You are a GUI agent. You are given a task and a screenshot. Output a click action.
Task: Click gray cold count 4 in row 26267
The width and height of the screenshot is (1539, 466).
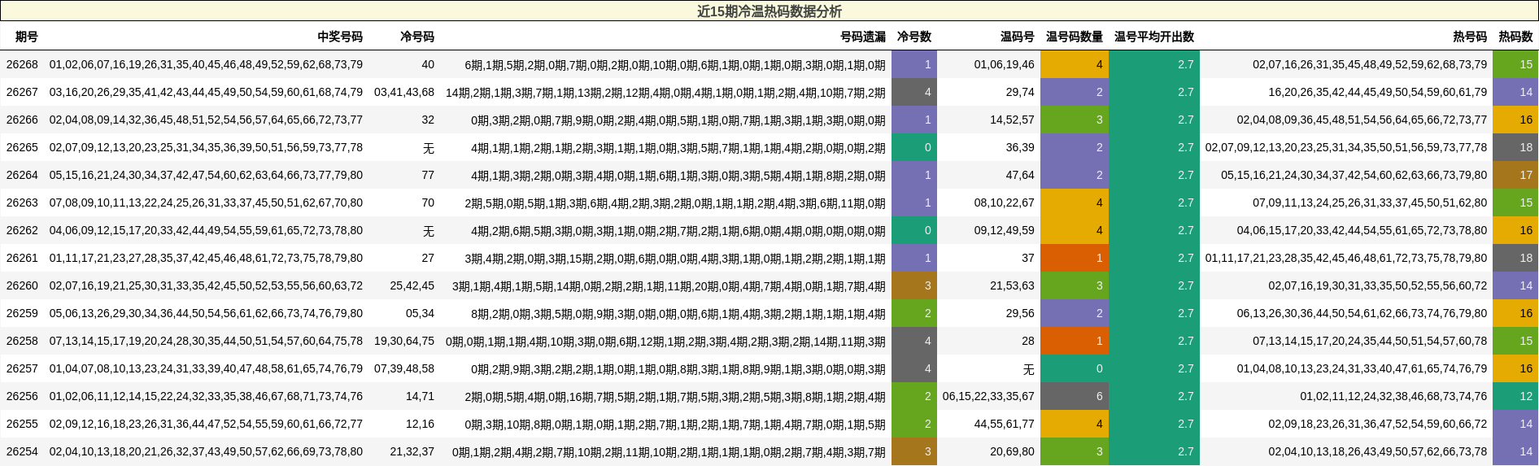pyautogui.click(x=914, y=92)
